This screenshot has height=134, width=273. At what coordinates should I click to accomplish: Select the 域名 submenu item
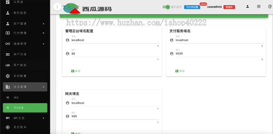coord(16,98)
